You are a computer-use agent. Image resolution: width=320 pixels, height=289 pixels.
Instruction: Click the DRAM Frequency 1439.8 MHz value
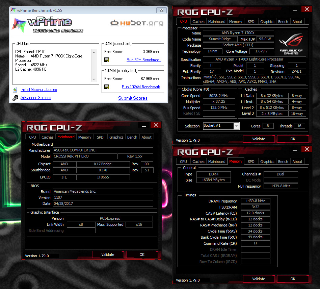pos(256,201)
